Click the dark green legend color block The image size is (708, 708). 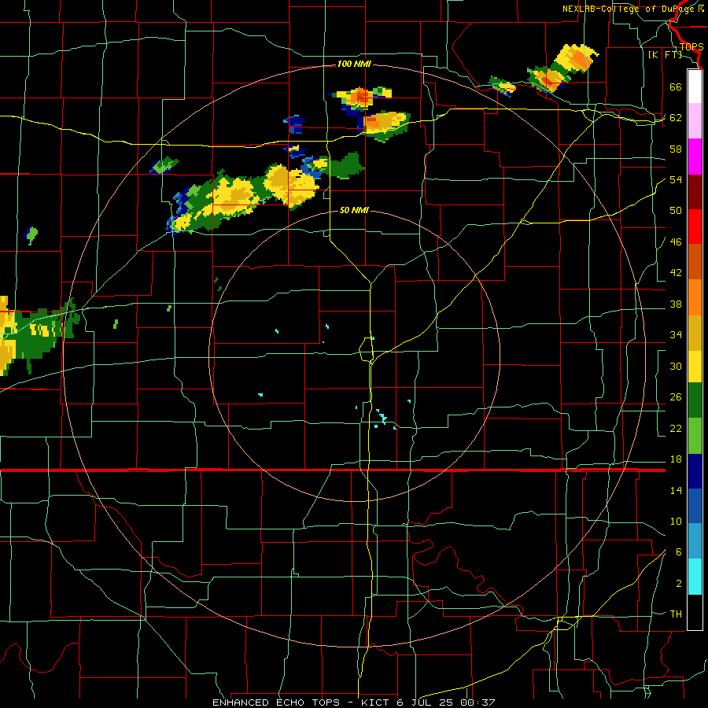click(x=695, y=400)
